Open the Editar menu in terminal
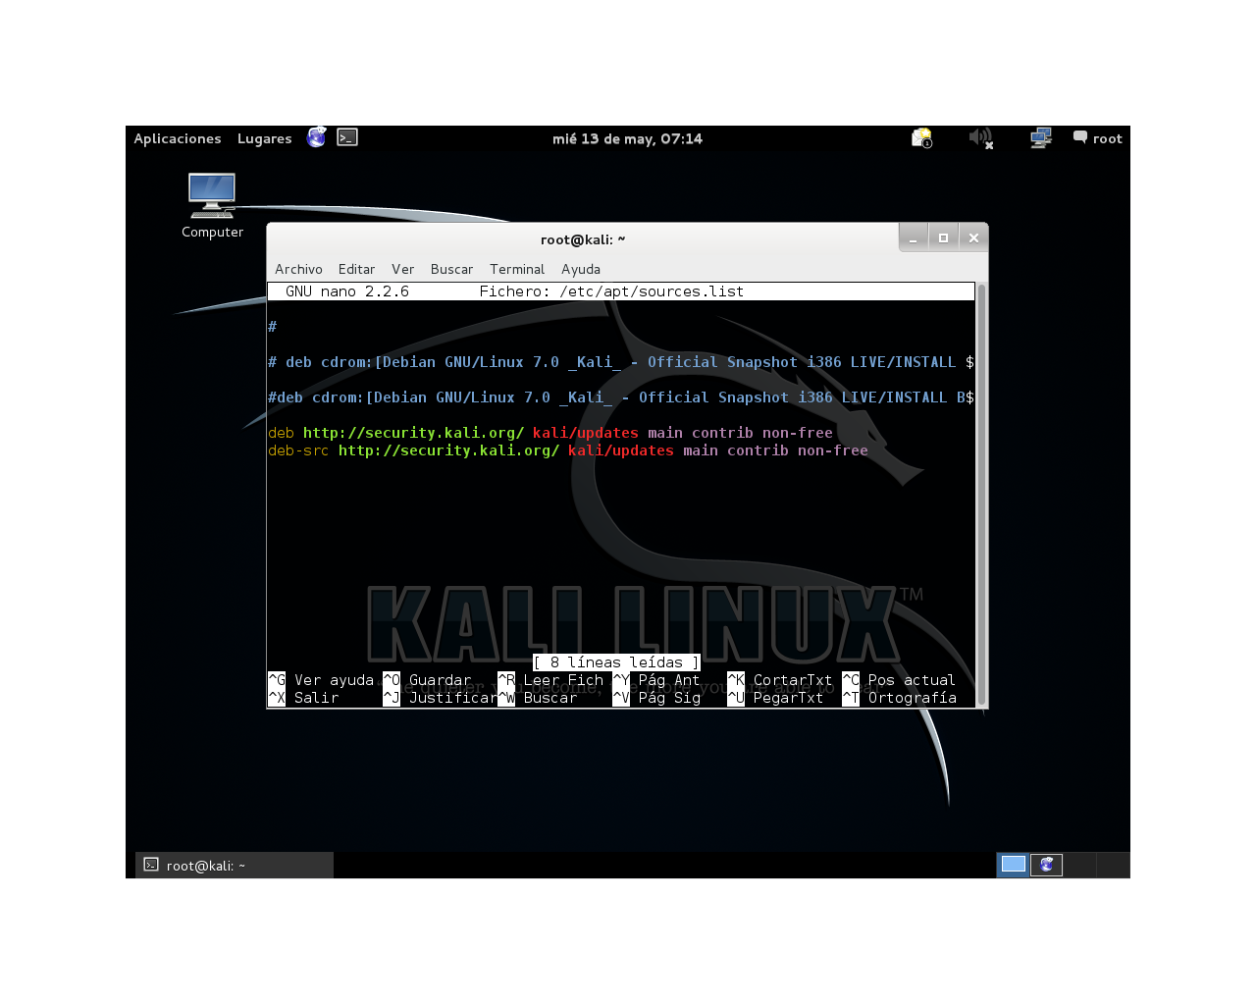Screen dimensions: 1256x1005 [356, 269]
